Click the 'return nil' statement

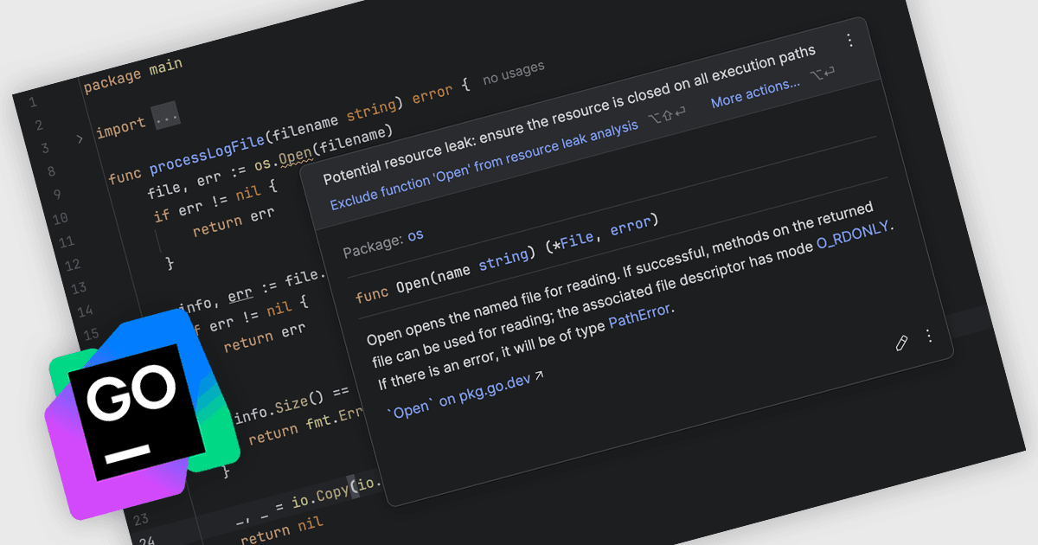(282, 529)
